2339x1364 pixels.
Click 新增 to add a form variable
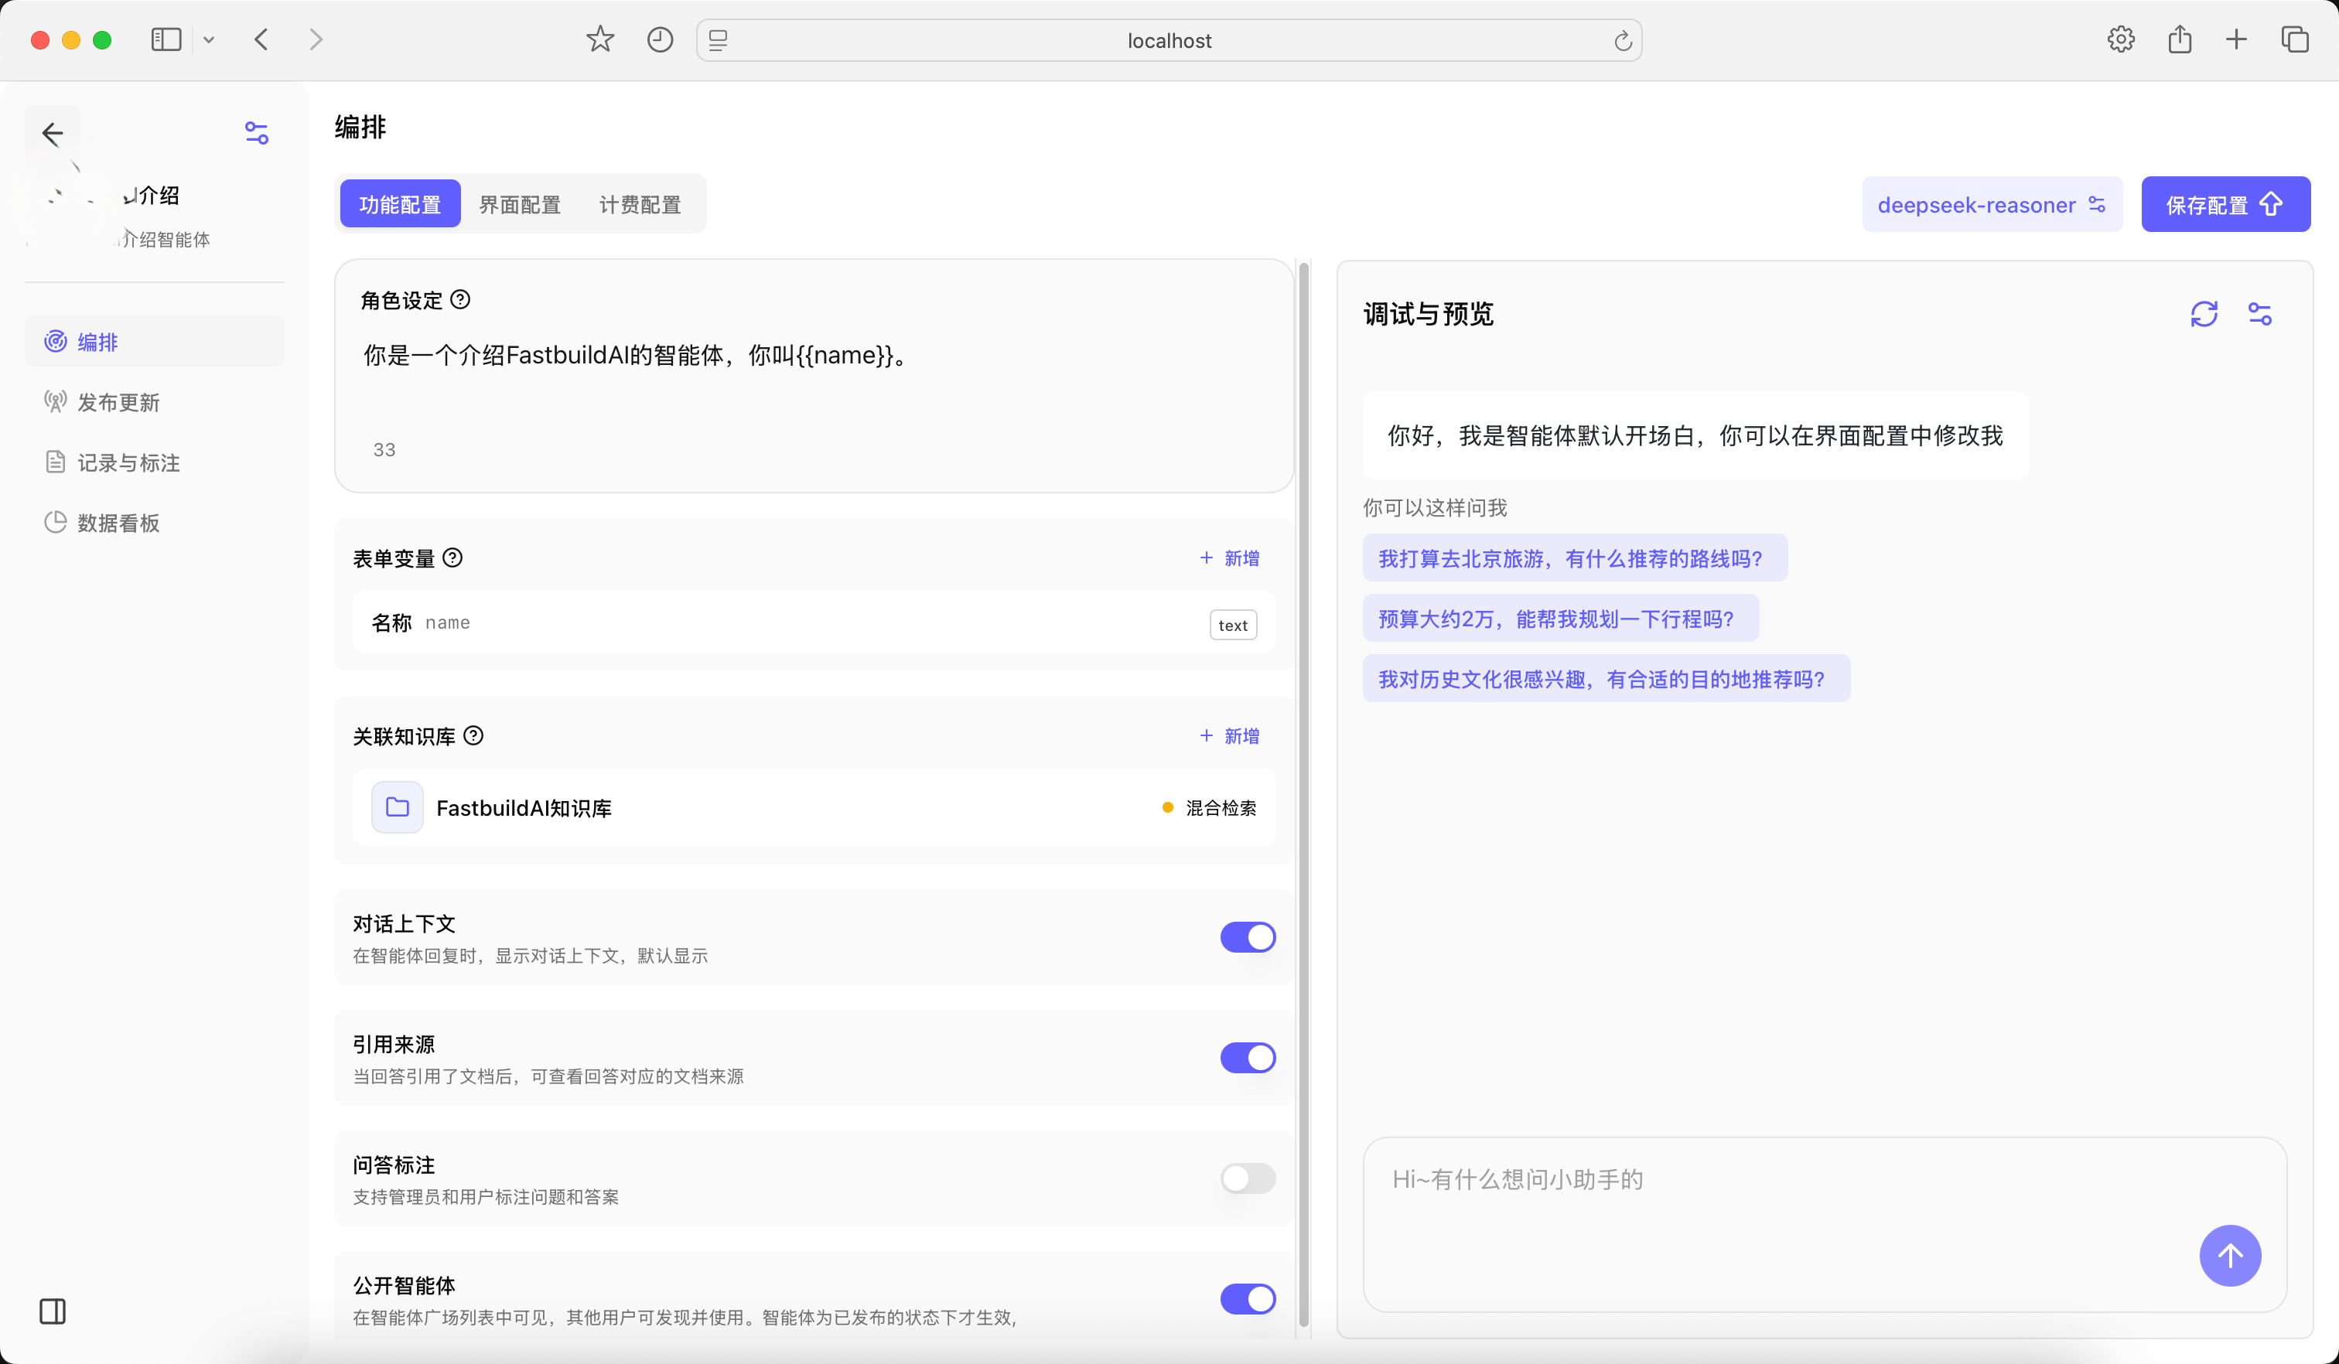coord(1230,558)
